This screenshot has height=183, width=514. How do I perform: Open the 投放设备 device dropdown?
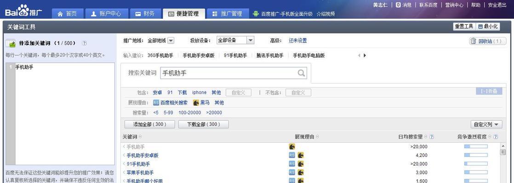coord(235,40)
